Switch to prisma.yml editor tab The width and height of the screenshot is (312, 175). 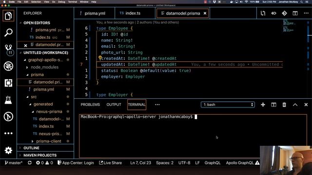tap(94, 13)
